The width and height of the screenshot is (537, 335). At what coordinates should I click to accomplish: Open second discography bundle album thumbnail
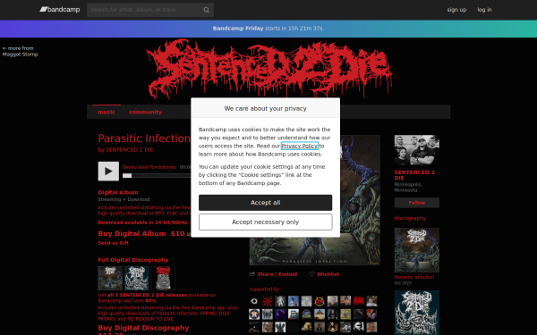point(137,278)
